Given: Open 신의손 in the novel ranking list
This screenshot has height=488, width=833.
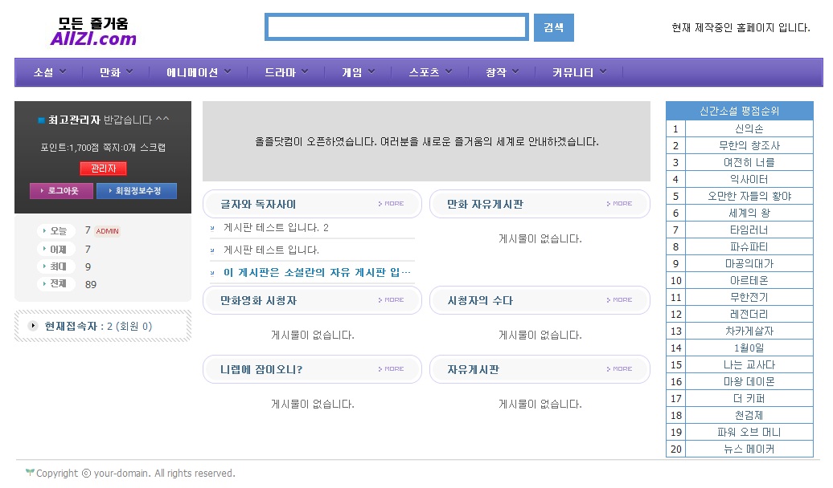Looking at the screenshot, I should pyautogui.click(x=749, y=129).
